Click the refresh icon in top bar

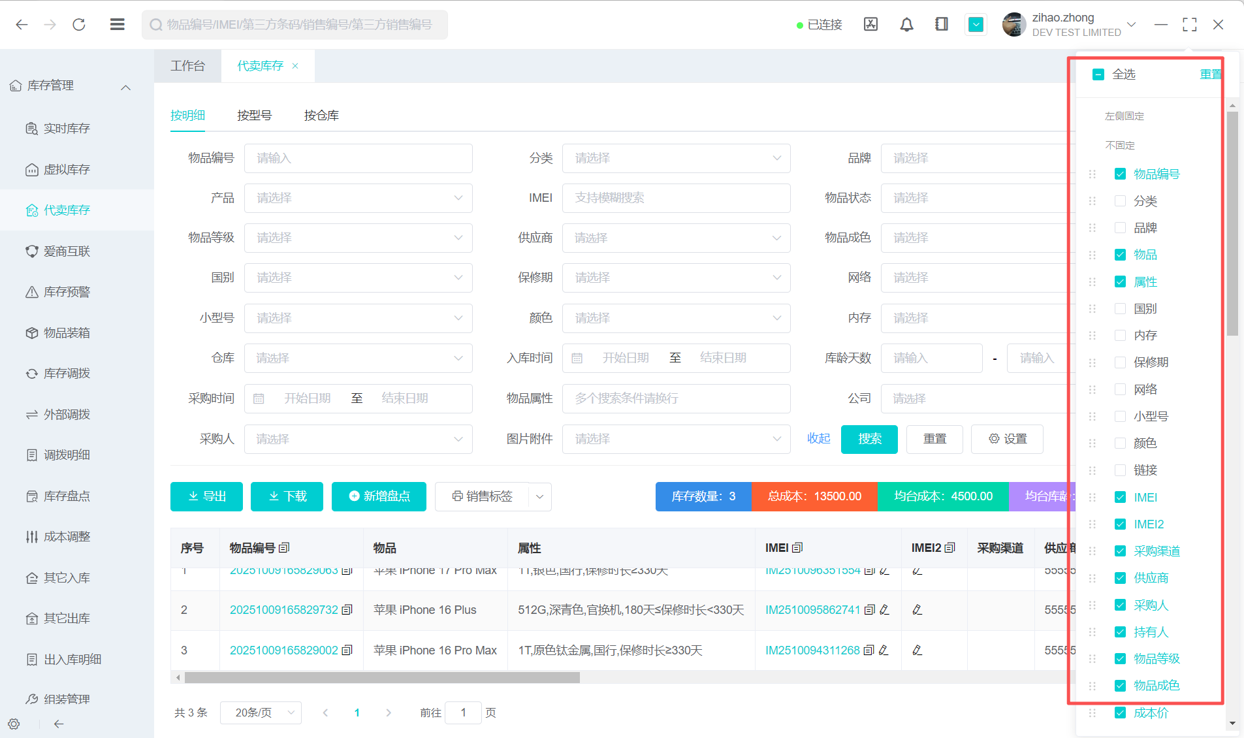click(79, 25)
